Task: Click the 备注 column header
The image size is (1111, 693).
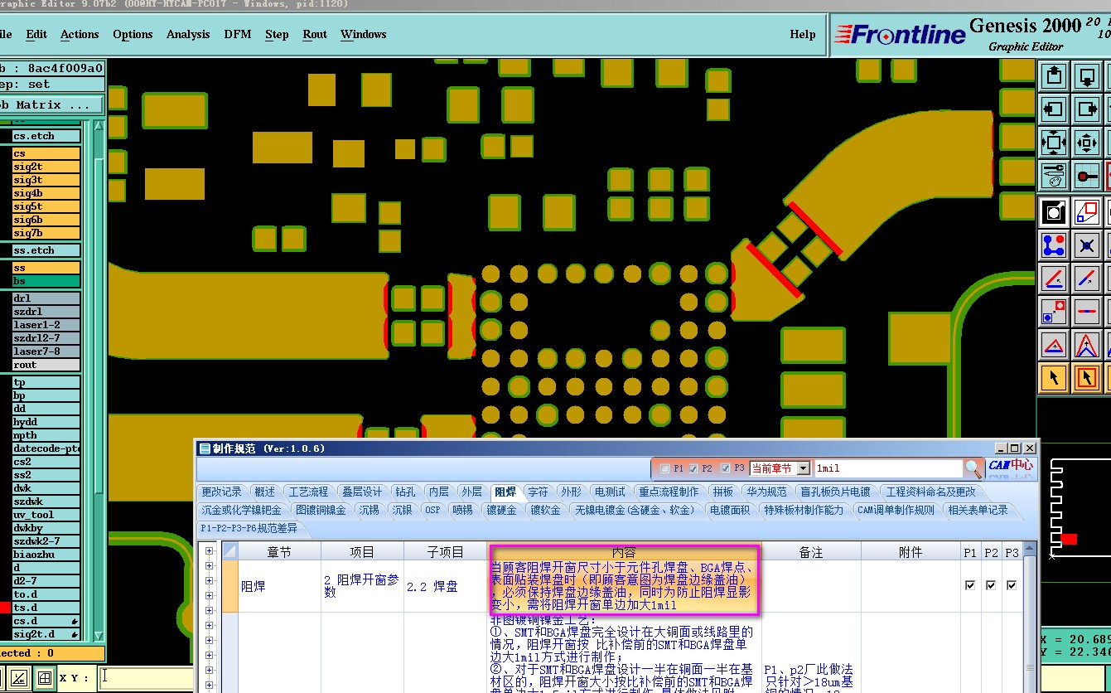Action: point(811,552)
